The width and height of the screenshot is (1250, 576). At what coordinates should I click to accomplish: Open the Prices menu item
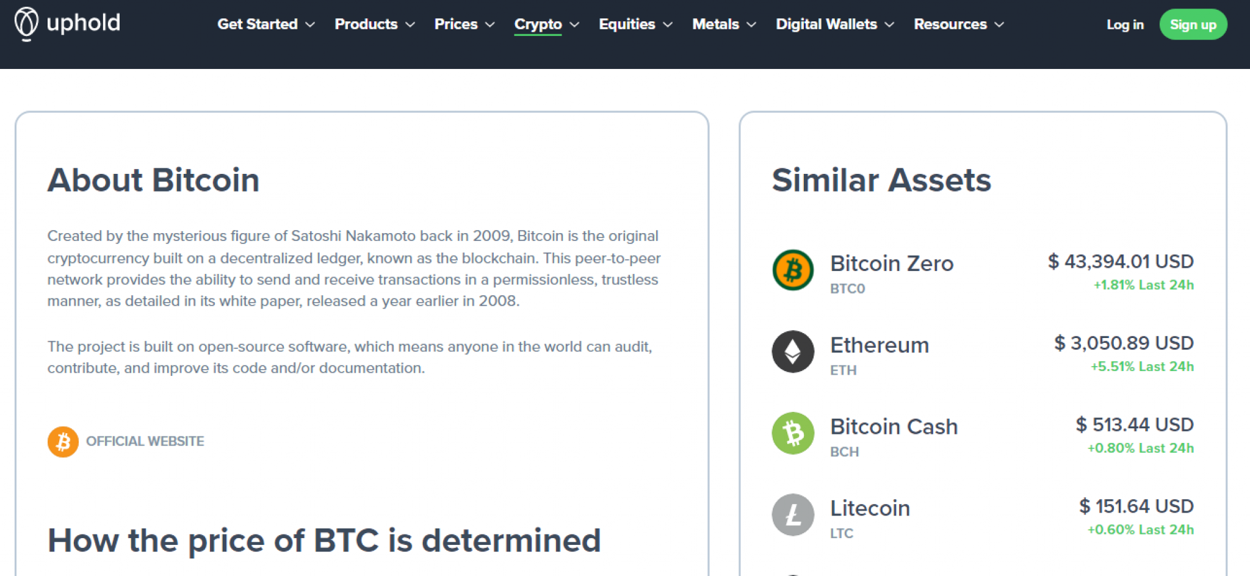tap(456, 24)
